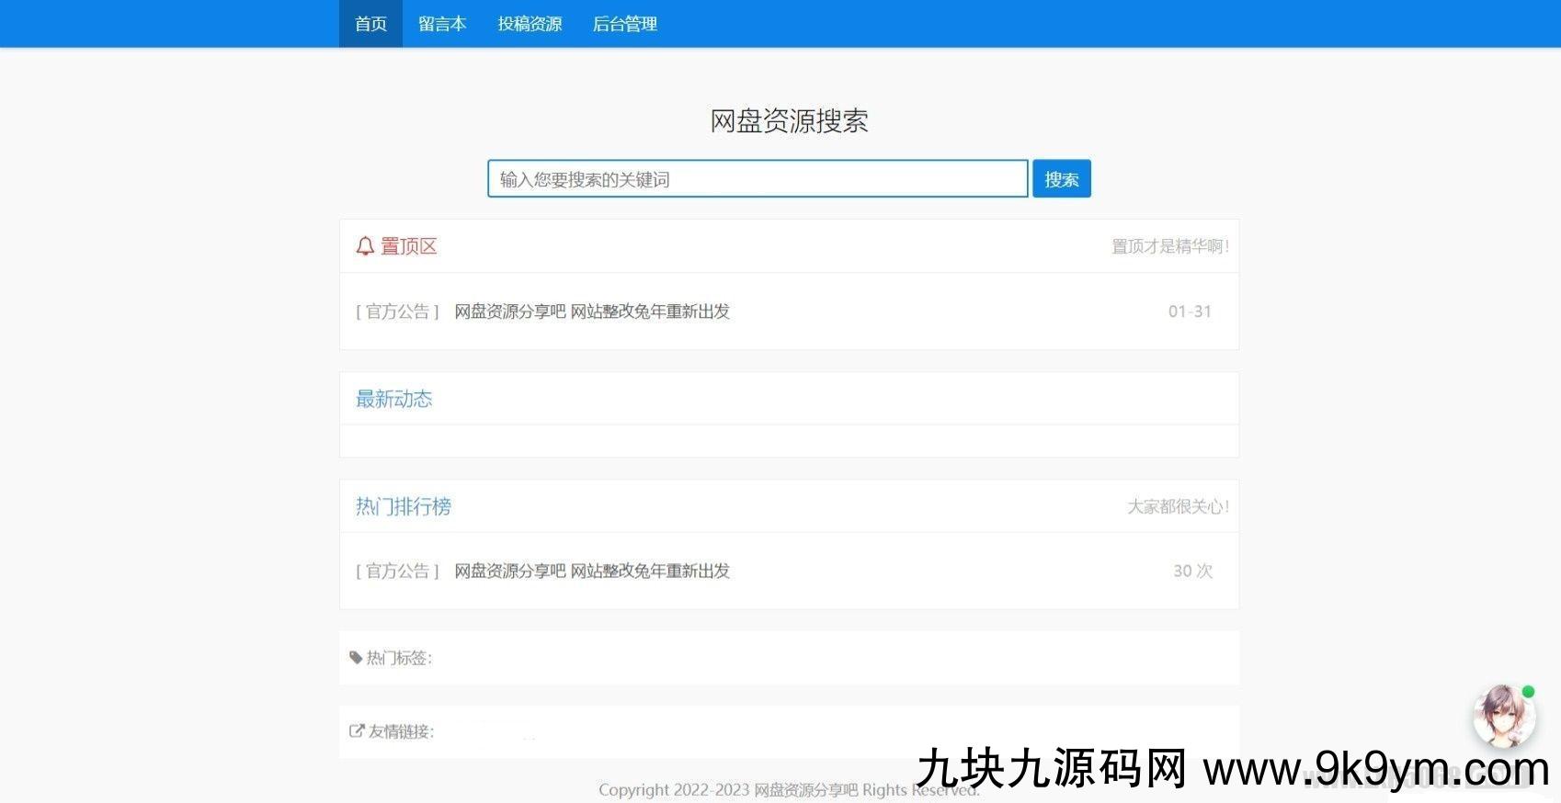
Task: Focus the keyword search input field
Action: [x=757, y=179]
